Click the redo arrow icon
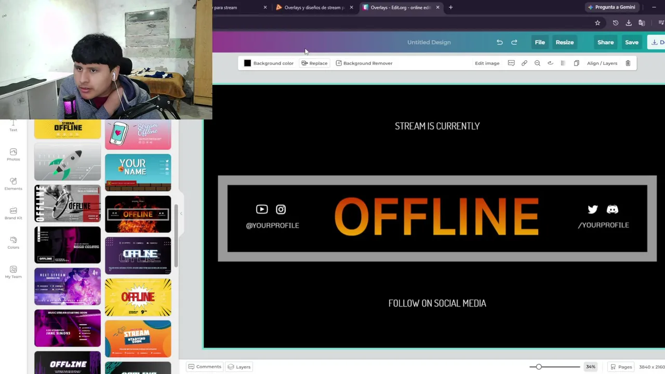This screenshot has height=374, width=665. pos(514,42)
